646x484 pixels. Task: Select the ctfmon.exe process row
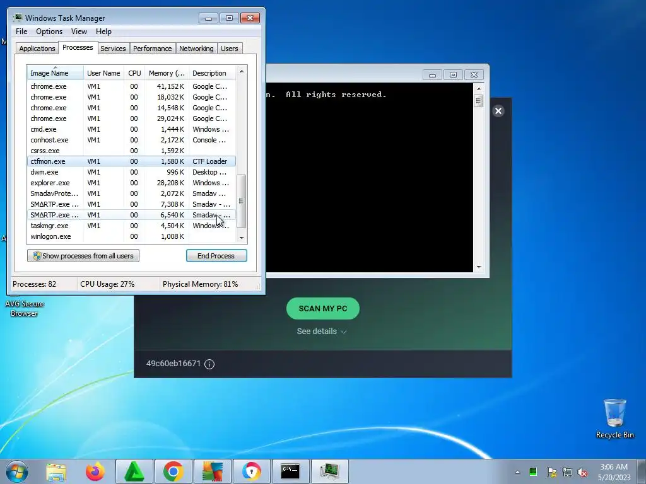pyautogui.click(x=131, y=161)
